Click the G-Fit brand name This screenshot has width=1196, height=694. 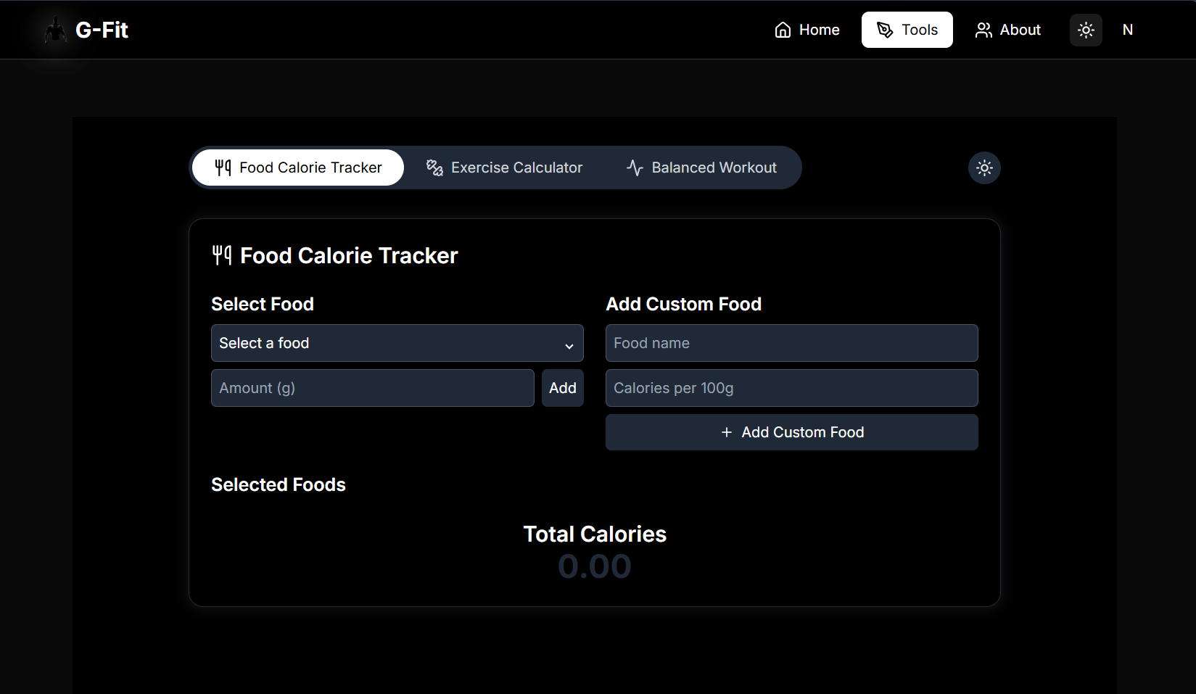point(102,30)
